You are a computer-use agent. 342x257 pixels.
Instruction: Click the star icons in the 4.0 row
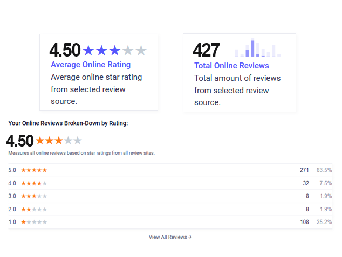pos(34,183)
